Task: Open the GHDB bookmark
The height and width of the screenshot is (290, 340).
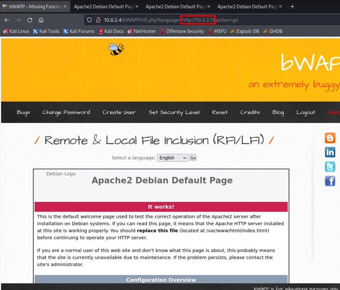Action: coord(273,31)
